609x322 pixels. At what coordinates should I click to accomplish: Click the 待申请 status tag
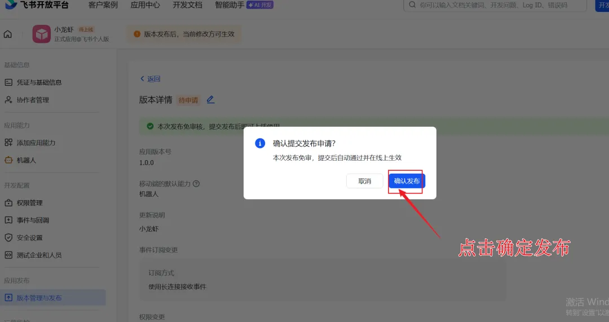click(x=188, y=100)
